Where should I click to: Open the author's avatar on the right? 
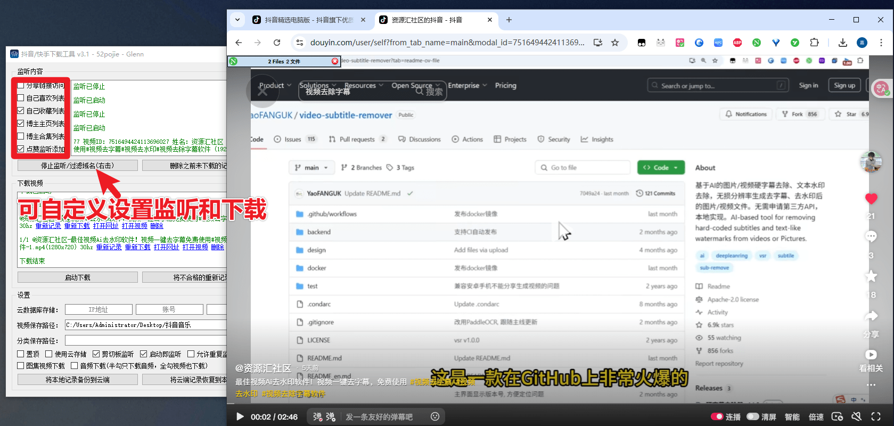point(871,161)
